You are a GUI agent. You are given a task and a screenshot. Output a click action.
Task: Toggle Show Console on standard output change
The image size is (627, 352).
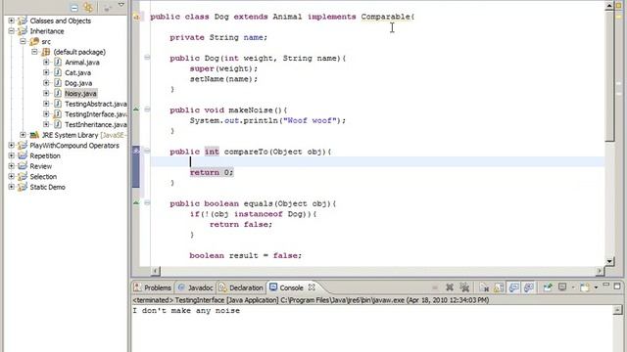[x=514, y=287]
